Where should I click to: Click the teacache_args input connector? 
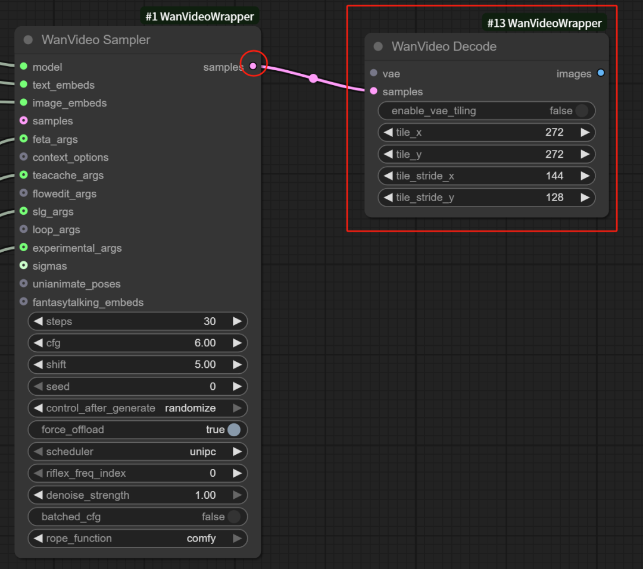24,175
